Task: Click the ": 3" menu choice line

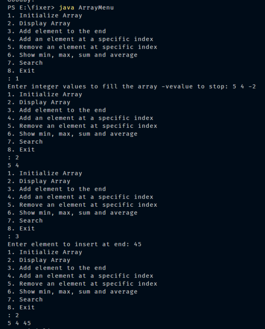Action: (x=13, y=236)
